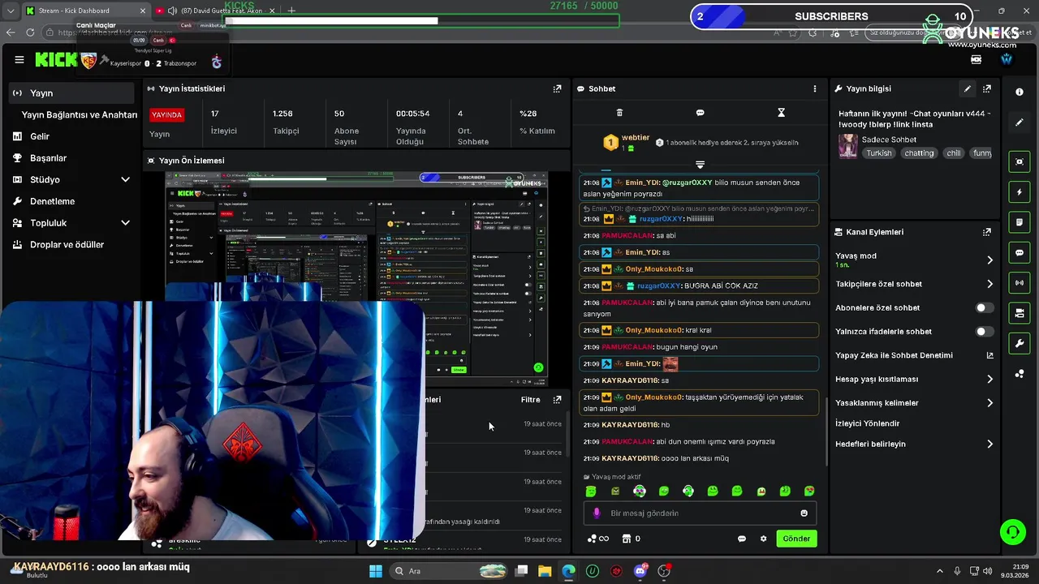Image resolution: width=1039 pixels, height=584 pixels.
Task: Click the KICK logo
Action: 56,59
